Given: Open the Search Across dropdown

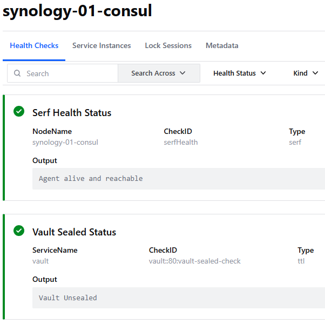Looking at the screenshot, I should click(159, 73).
